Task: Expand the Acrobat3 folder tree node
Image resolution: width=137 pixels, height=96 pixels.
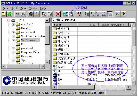Action: coord(13,24)
